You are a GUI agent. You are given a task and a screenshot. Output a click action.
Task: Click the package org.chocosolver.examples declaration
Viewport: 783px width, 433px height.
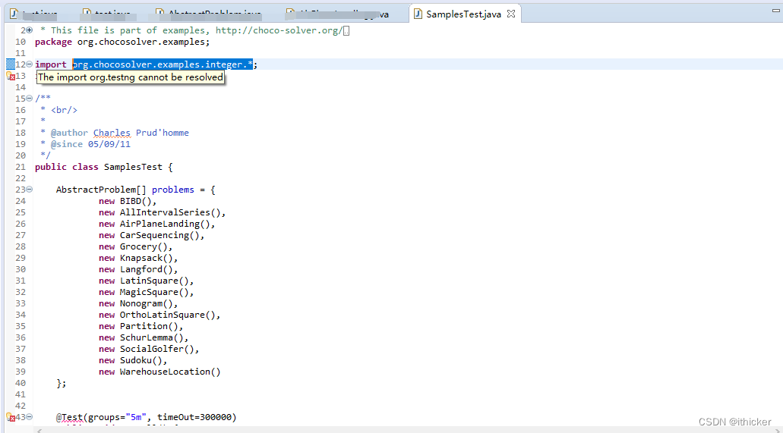122,42
